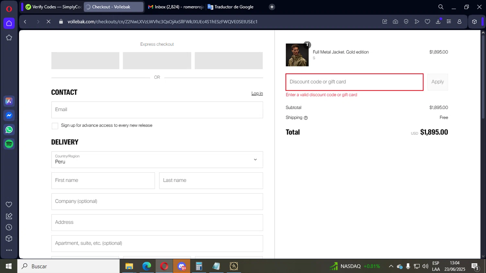The height and width of the screenshot is (273, 486).
Task: Open the Opera start page home icon
Action: click(x=9, y=23)
